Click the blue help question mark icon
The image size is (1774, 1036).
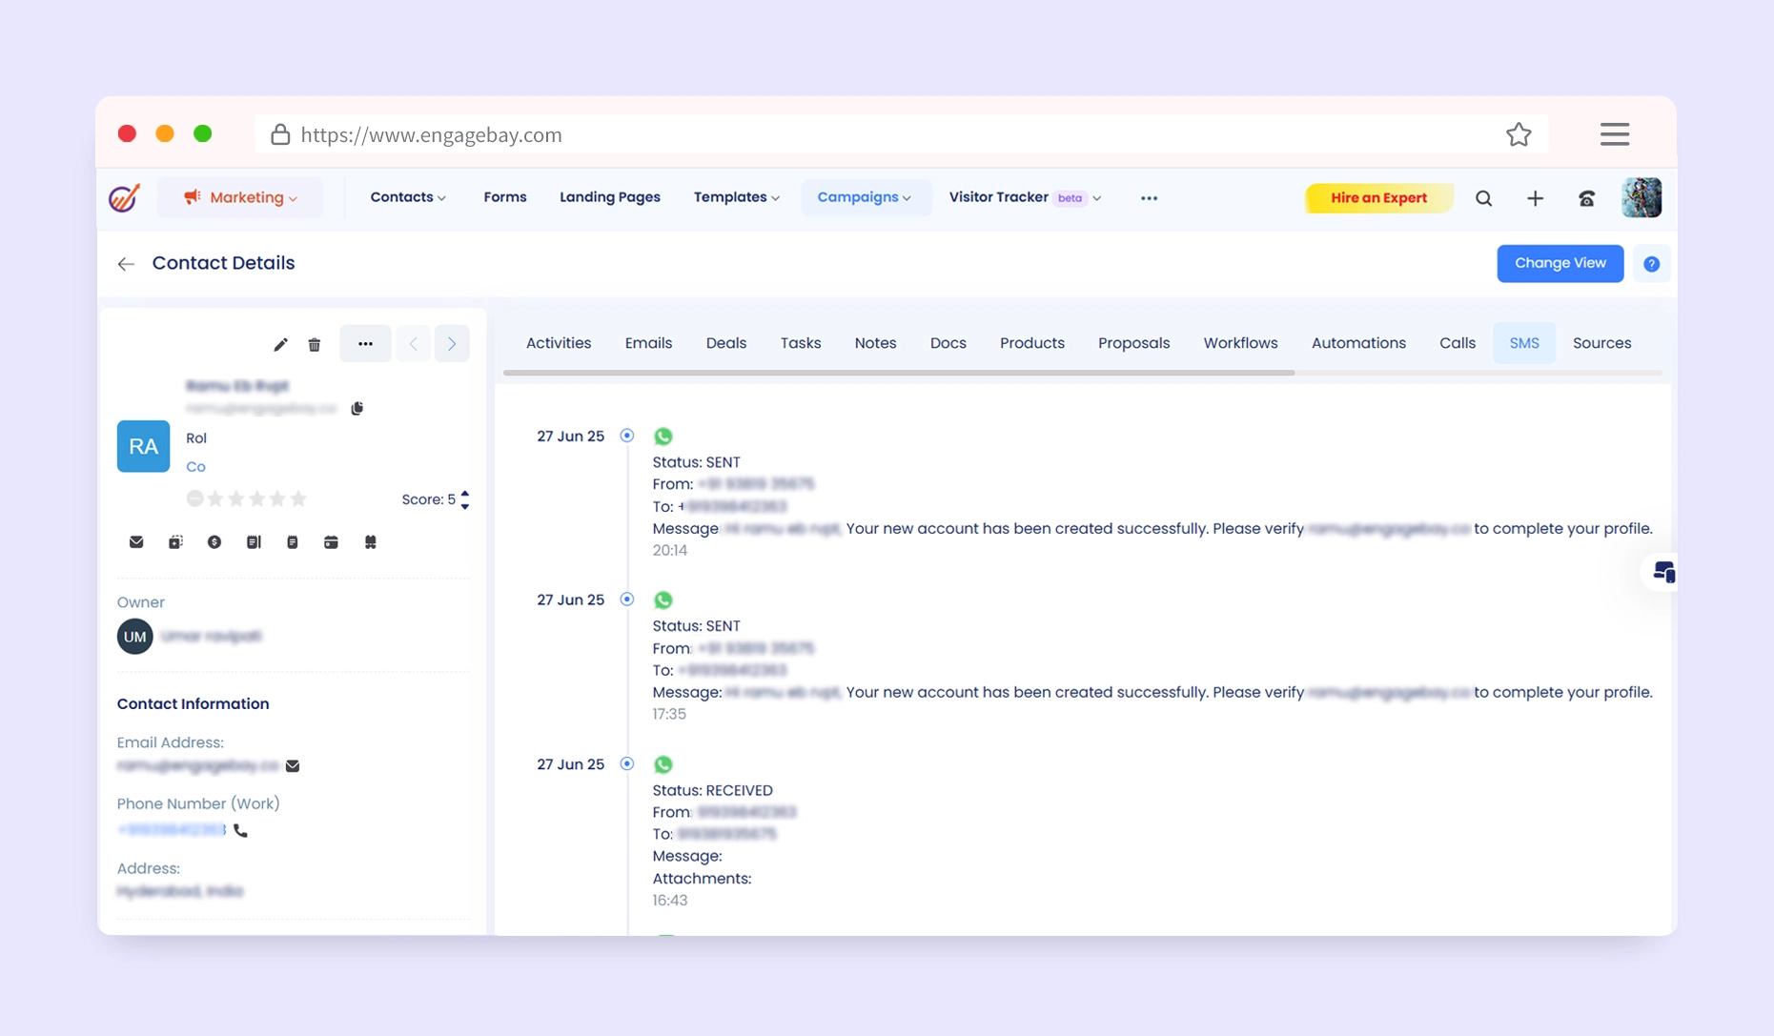(1651, 264)
